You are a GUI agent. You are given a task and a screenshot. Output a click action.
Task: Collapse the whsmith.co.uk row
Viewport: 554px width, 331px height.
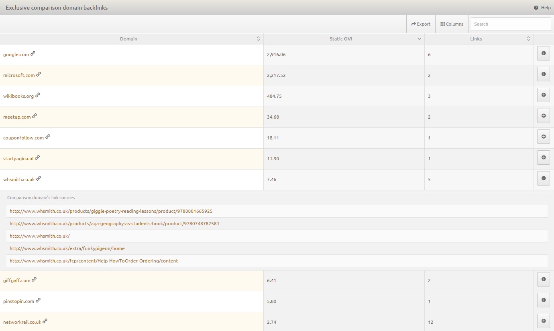click(544, 178)
